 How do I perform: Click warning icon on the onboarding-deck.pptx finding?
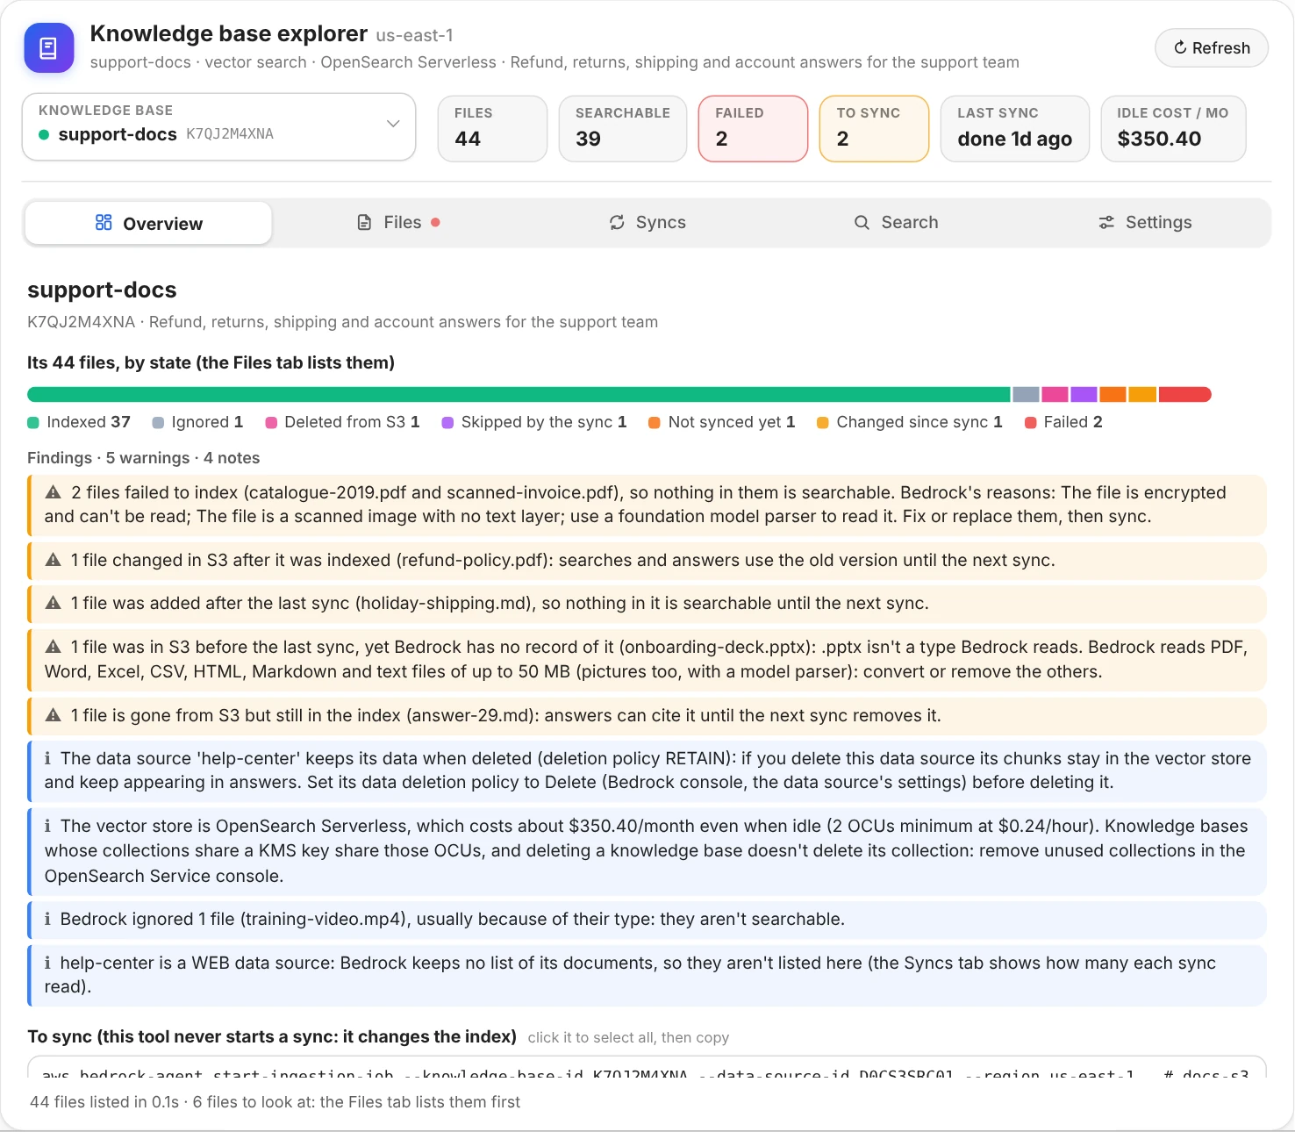(54, 647)
